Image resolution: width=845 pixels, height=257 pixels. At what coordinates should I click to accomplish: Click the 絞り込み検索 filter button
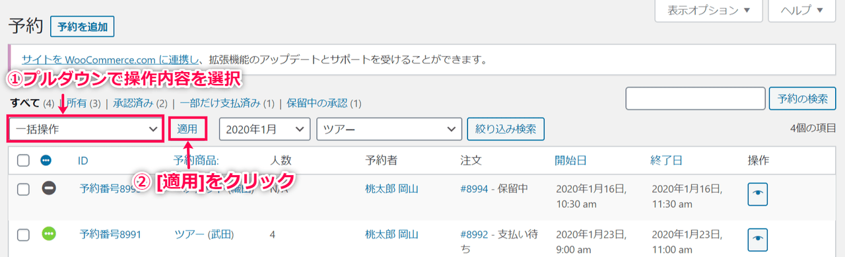click(505, 129)
